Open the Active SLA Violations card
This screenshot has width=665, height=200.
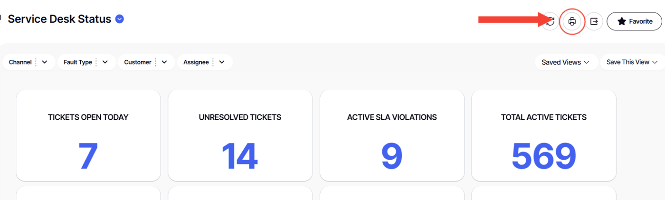coord(392,135)
